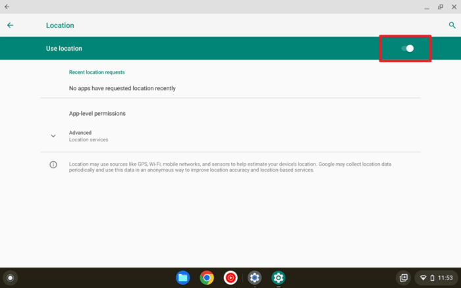The width and height of the screenshot is (461, 288).
Task: Go back using the teal arrow beside Location
Action: 11,25
